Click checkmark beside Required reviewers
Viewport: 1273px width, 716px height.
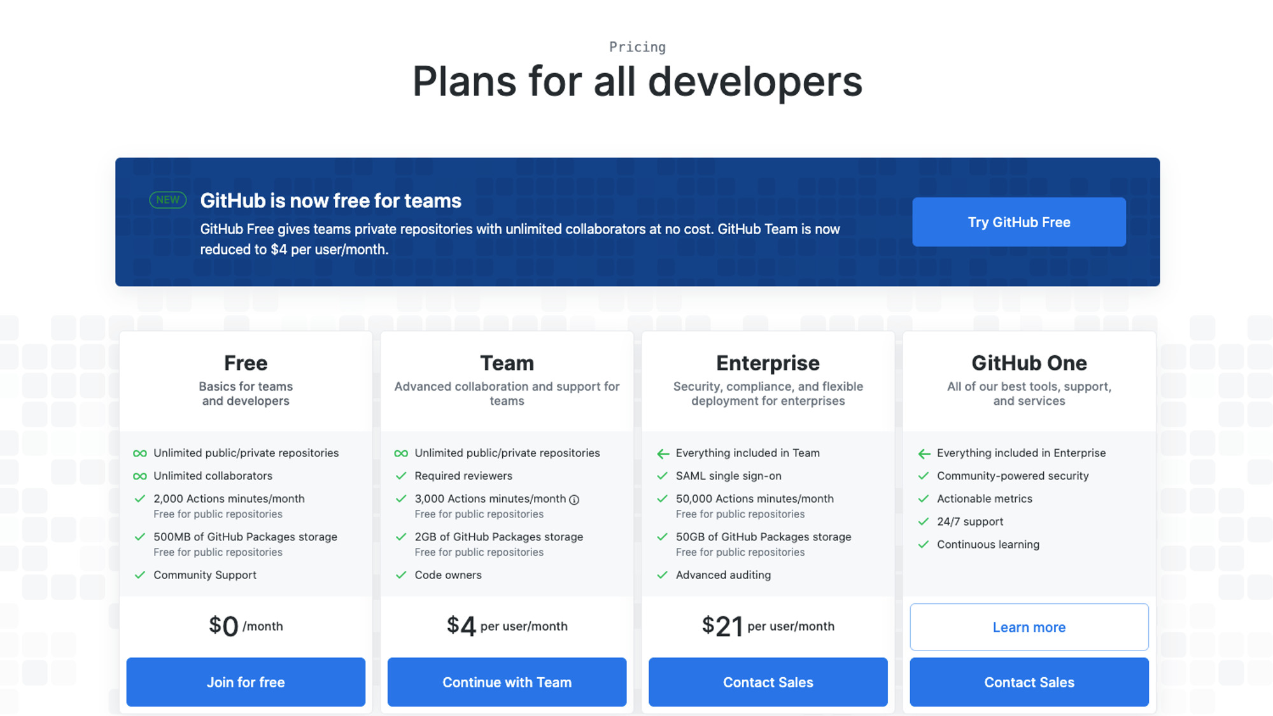[401, 476]
